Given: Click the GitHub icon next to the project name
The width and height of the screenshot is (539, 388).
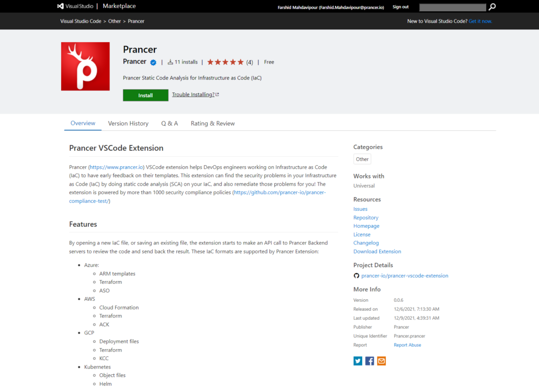Looking at the screenshot, I should tap(356, 275).
